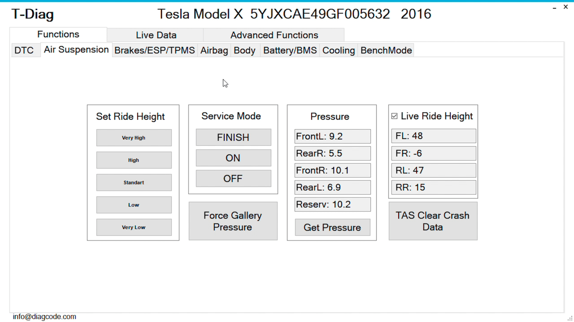Open the Brakes/ESP/TPMS section
The width and height of the screenshot is (574, 322).
[x=154, y=50]
